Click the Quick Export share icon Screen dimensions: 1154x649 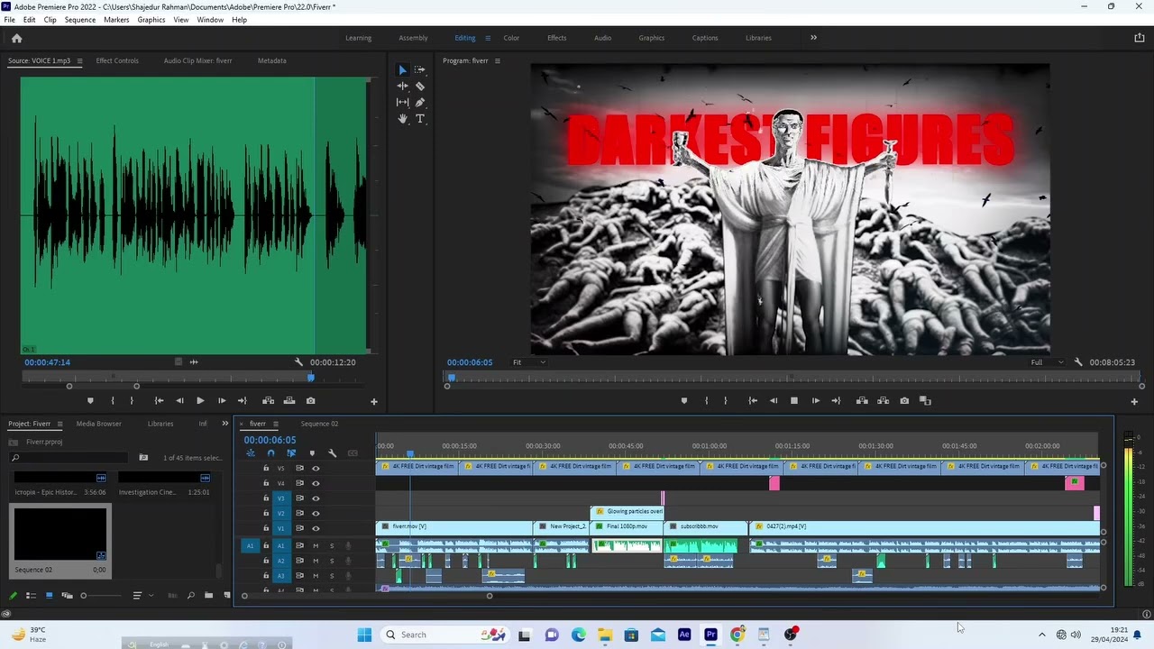(1139, 38)
